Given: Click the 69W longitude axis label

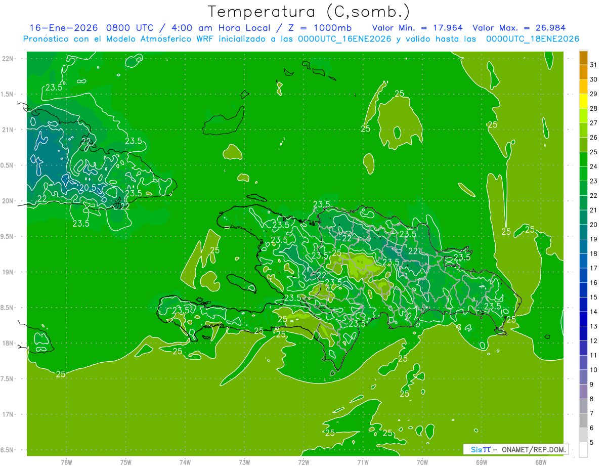Looking at the screenshot, I should pyautogui.click(x=482, y=462).
